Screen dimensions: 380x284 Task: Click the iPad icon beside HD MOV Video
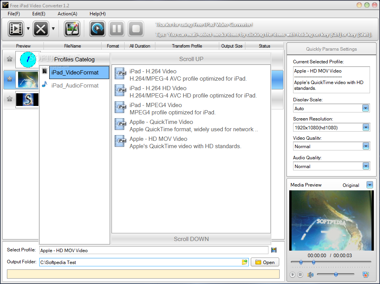[x=120, y=141]
